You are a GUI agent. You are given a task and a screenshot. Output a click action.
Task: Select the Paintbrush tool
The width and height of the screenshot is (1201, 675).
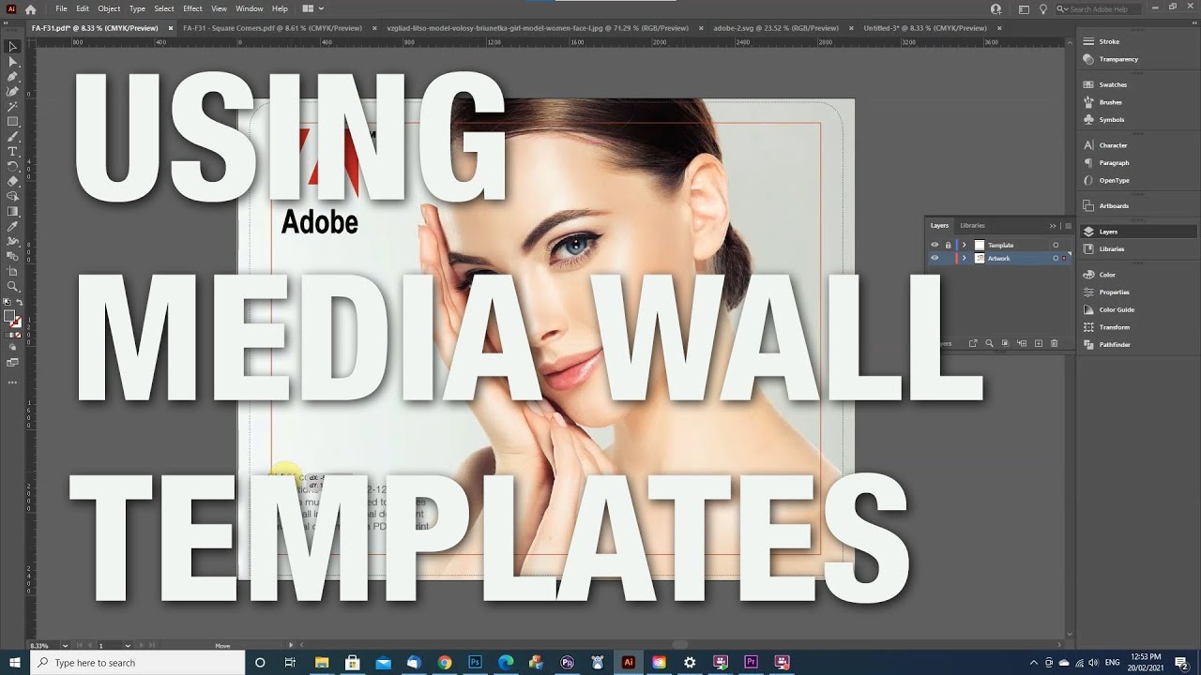point(12,136)
